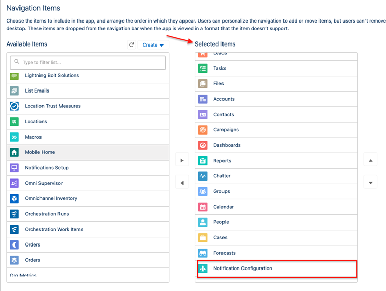Screen dimensions: 386x291
Task: Select Dashboards in Selected Items
Action: (x=276, y=145)
